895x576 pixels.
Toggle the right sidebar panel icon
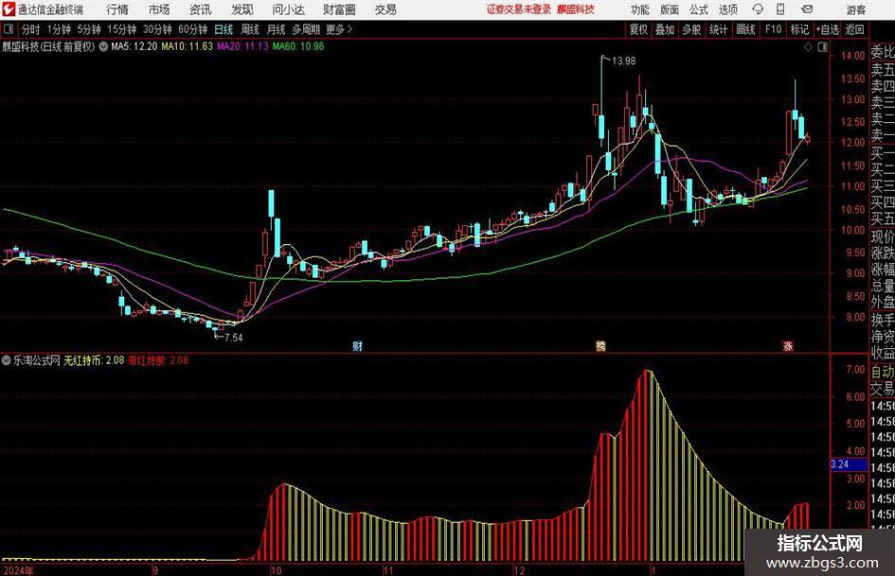(x=822, y=47)
